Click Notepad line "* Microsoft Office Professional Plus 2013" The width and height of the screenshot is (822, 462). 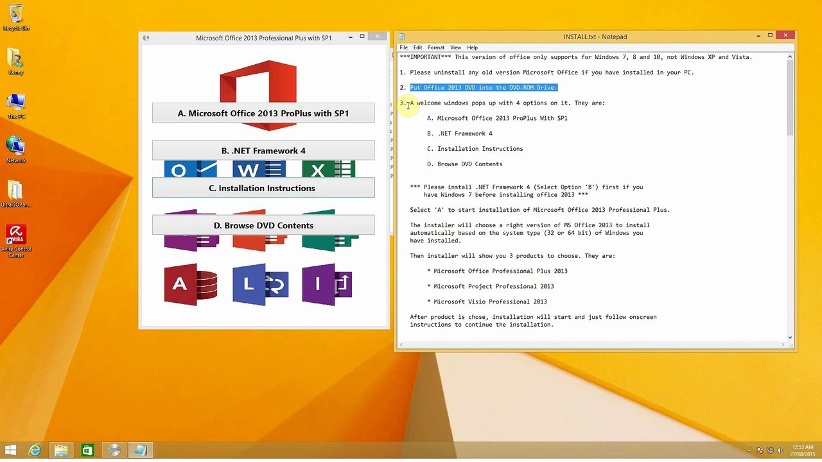pyautogui.click(x=497, y=271)
